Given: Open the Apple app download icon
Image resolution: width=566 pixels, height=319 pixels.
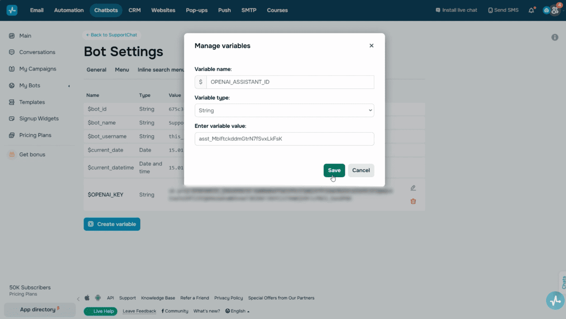Looking at the screenshot, I should click(x=87, y=298).
